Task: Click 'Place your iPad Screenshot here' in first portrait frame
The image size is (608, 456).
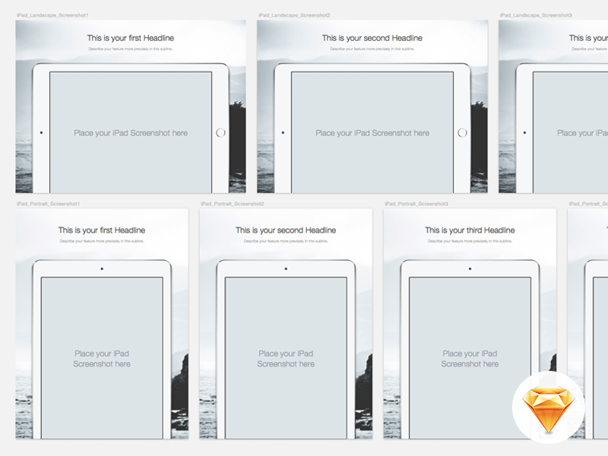Action: click(103, 358)
